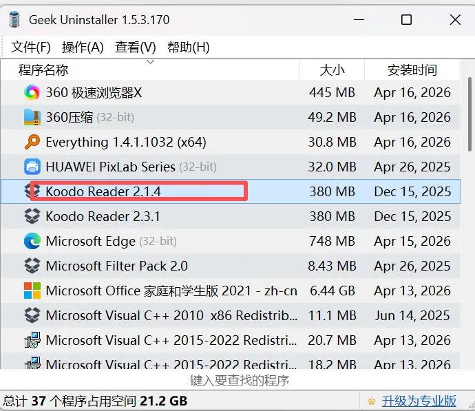Click the Jun 14, 2025 date cell
475x411 pixels.
pyautogui.click(x=412, y=315)
